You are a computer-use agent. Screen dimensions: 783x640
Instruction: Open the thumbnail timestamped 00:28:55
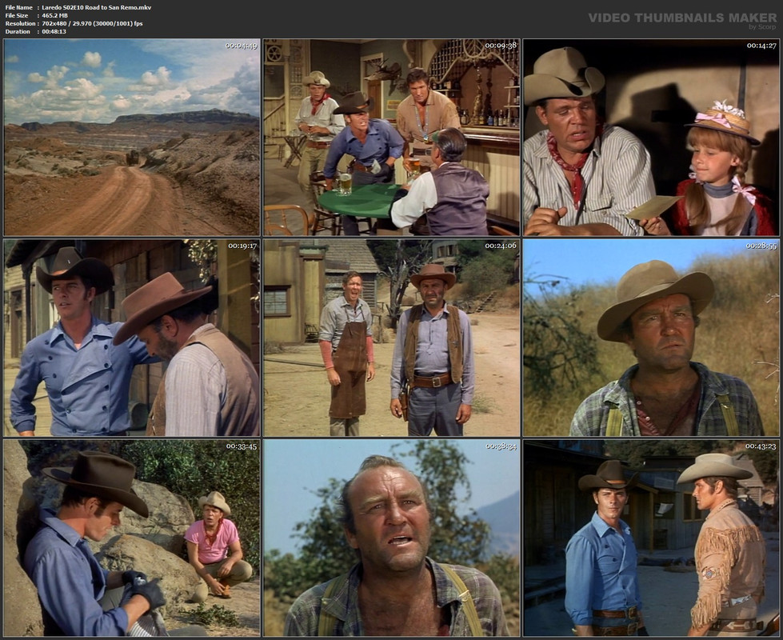651,338
